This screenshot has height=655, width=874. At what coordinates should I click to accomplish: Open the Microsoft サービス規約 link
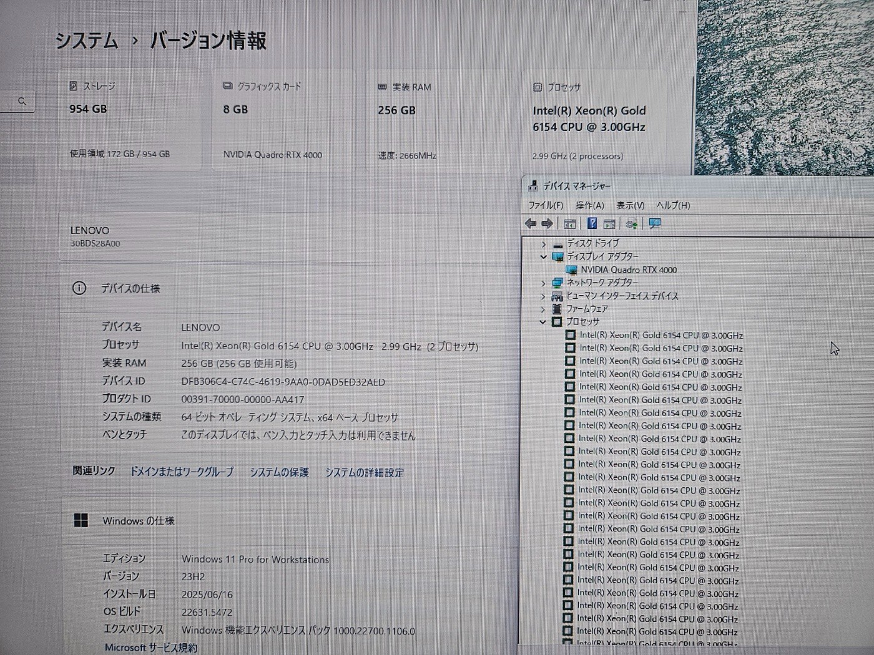150,648
